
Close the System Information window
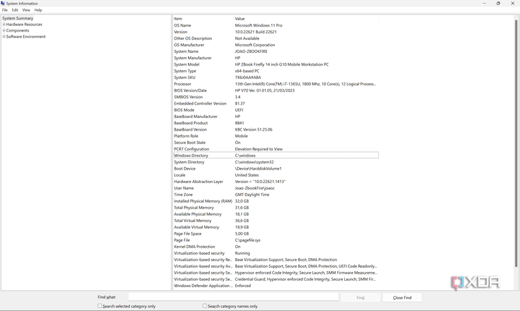tap(512, 3)
